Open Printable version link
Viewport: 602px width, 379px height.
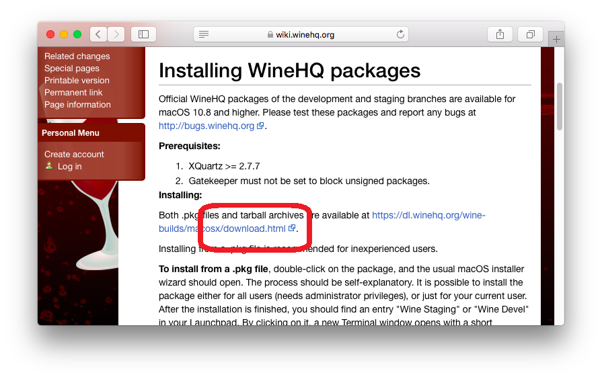coord(77,80)
